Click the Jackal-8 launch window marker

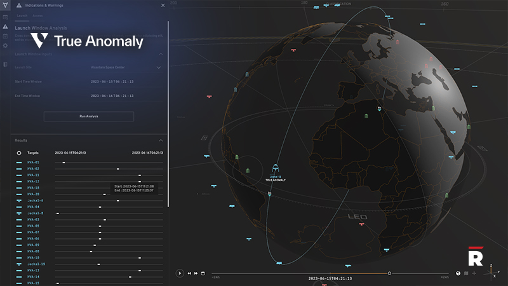tap(58, 214)
